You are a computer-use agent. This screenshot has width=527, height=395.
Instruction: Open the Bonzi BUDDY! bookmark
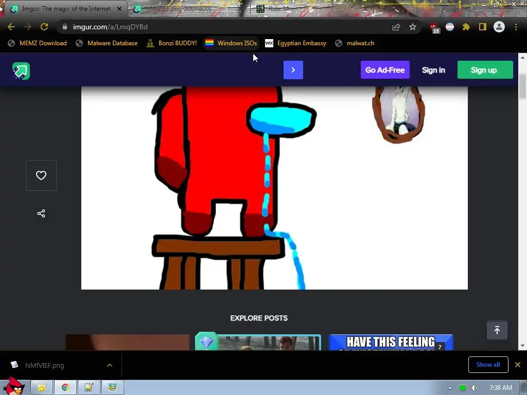coord(172,43)
